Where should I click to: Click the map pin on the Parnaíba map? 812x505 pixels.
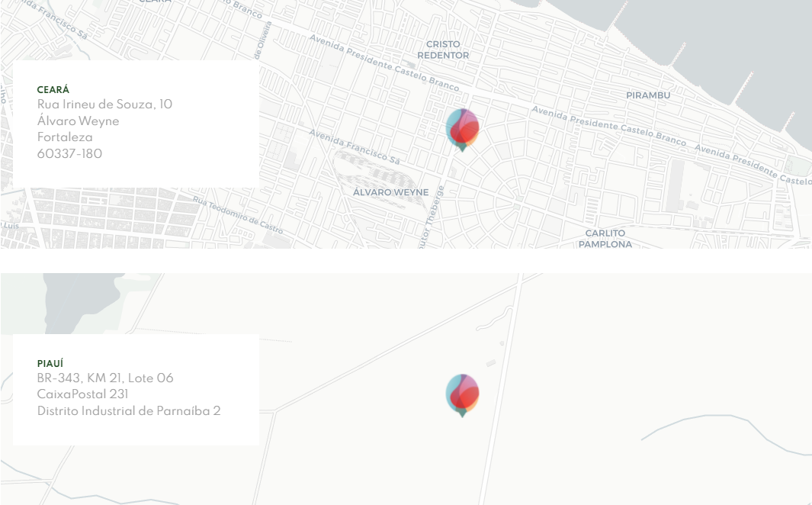tap(463, 395)
